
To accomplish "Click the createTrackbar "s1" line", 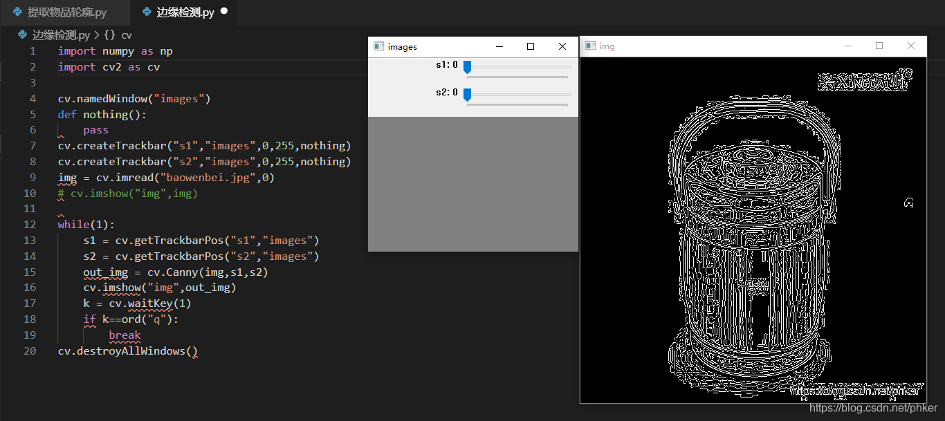I will [x=205, y=146].
